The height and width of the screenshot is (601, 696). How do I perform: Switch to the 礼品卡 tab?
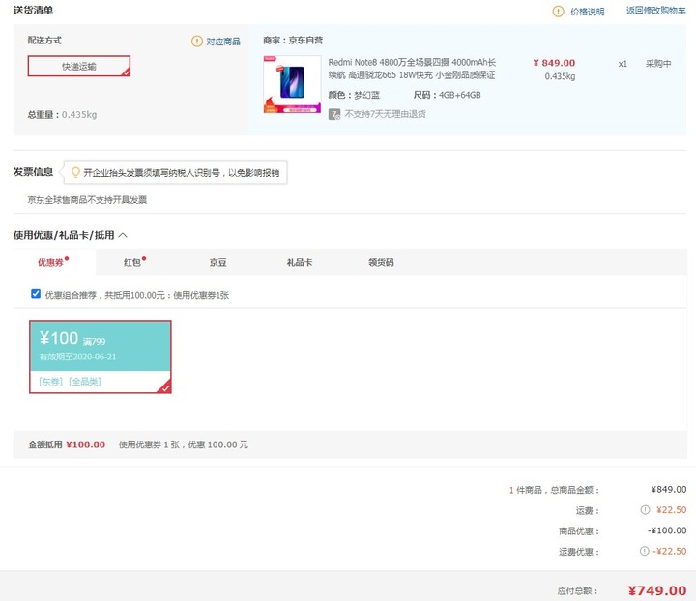[x=300, y=262]
